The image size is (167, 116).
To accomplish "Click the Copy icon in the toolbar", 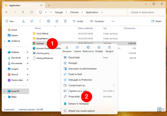I will pyautogui.click(x=32, y=21).
